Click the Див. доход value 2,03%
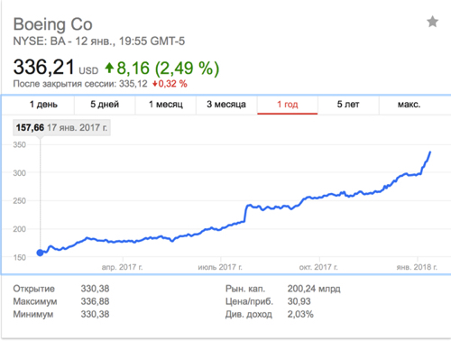This screenshot has width=451, height=341. click(x=300, y=314)
